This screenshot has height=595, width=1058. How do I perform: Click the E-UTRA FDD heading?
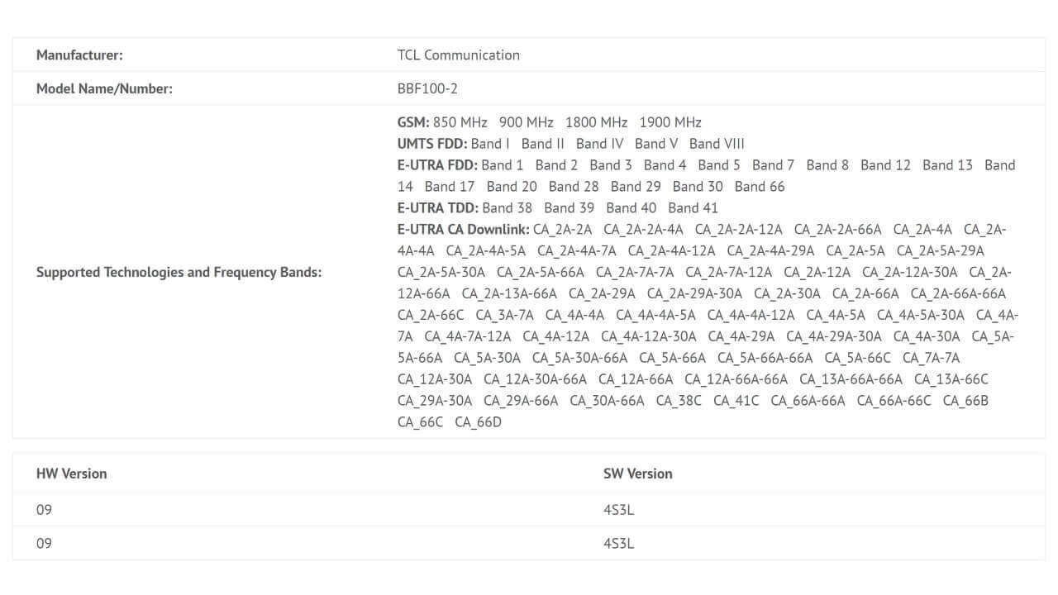pyautogui.click(x=436, y=165)
